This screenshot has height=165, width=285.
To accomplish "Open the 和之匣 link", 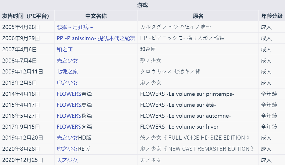I will (x=64, y=49).
